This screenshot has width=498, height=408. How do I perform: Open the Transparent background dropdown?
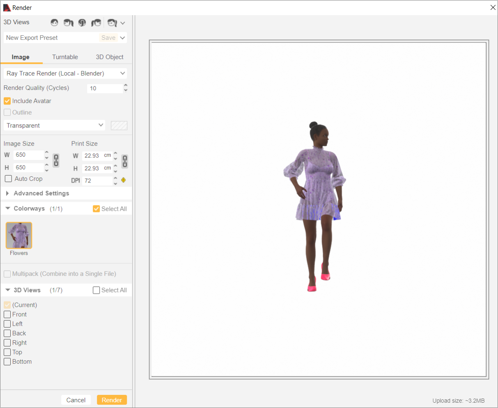pyautogui.click(x=54, y=125)
